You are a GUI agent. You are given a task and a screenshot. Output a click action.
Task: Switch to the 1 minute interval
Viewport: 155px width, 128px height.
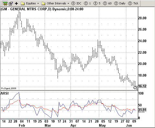coord(88,4)
